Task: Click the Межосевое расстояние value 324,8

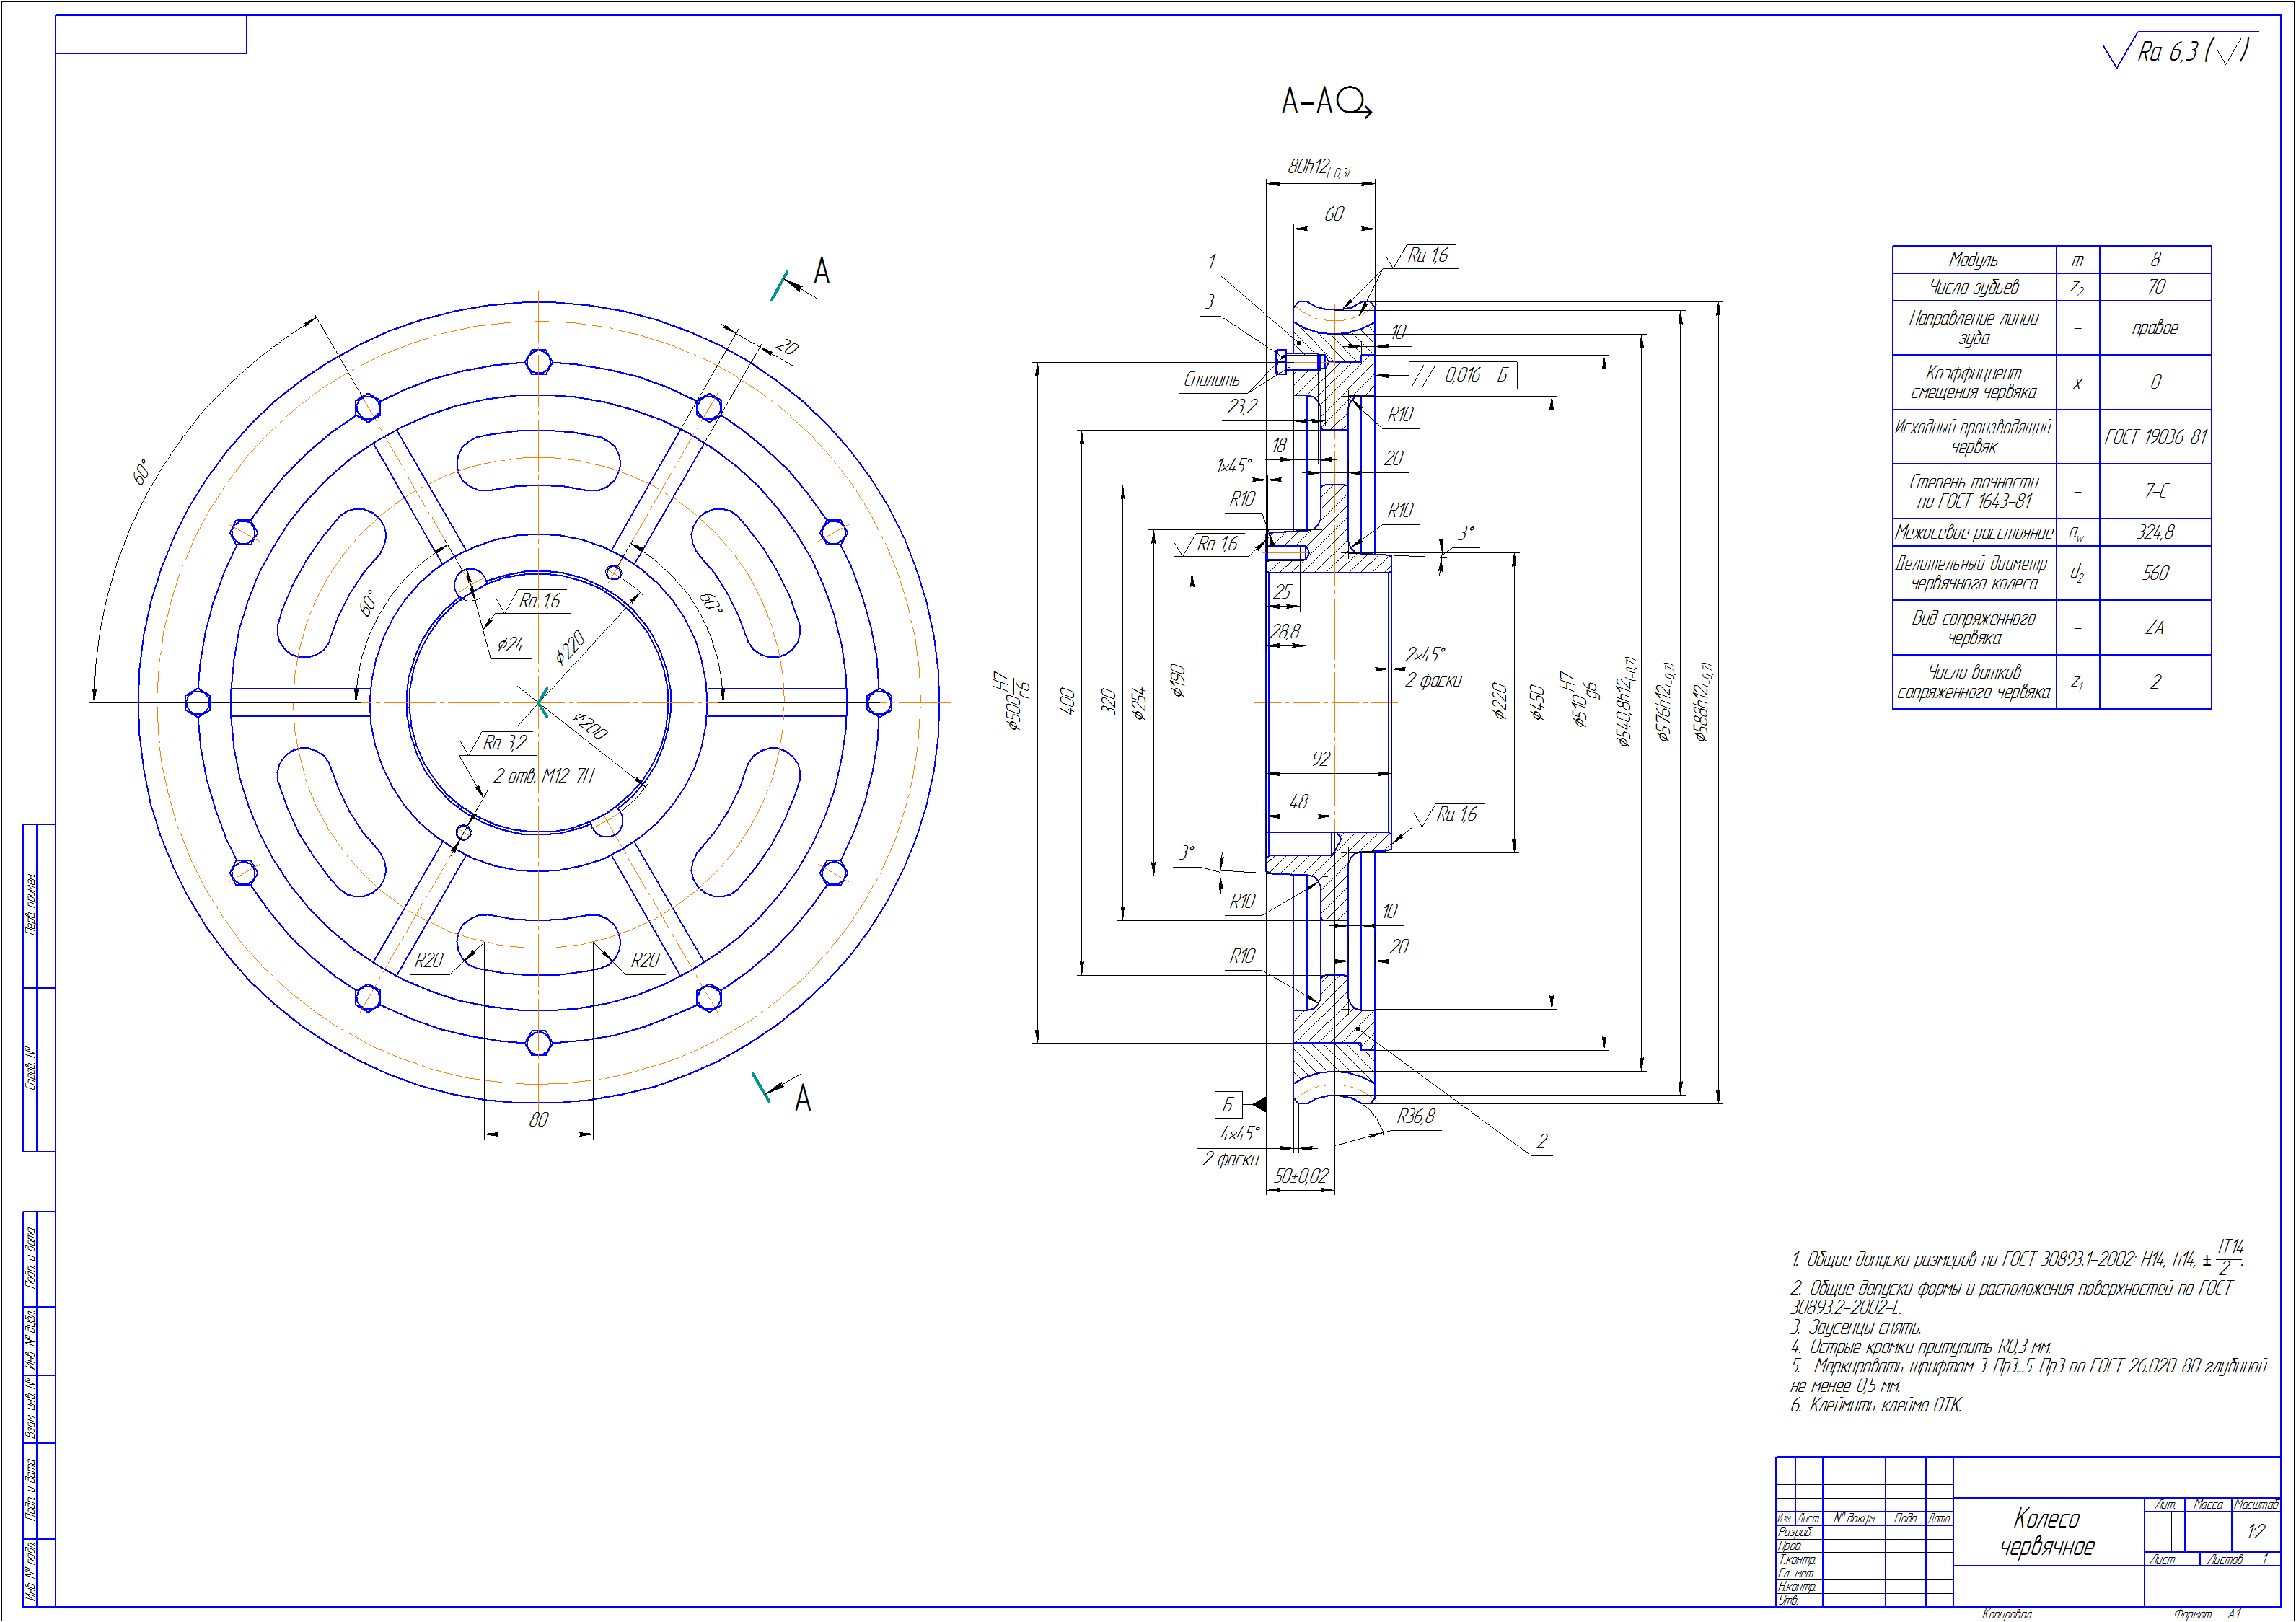Action: click(2155, 533)
